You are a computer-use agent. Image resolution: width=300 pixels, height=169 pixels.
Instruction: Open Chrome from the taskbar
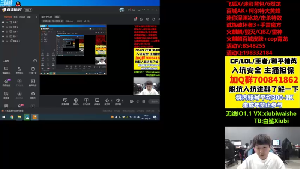click(12, 117)
